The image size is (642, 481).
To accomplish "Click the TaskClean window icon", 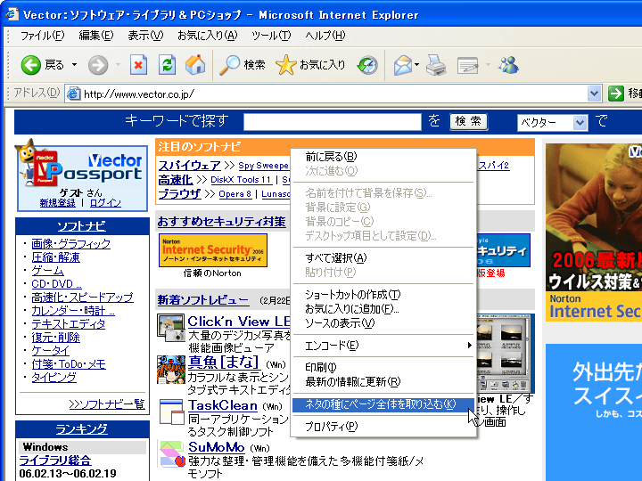I will pyautogui.click(x=171, y=412).
